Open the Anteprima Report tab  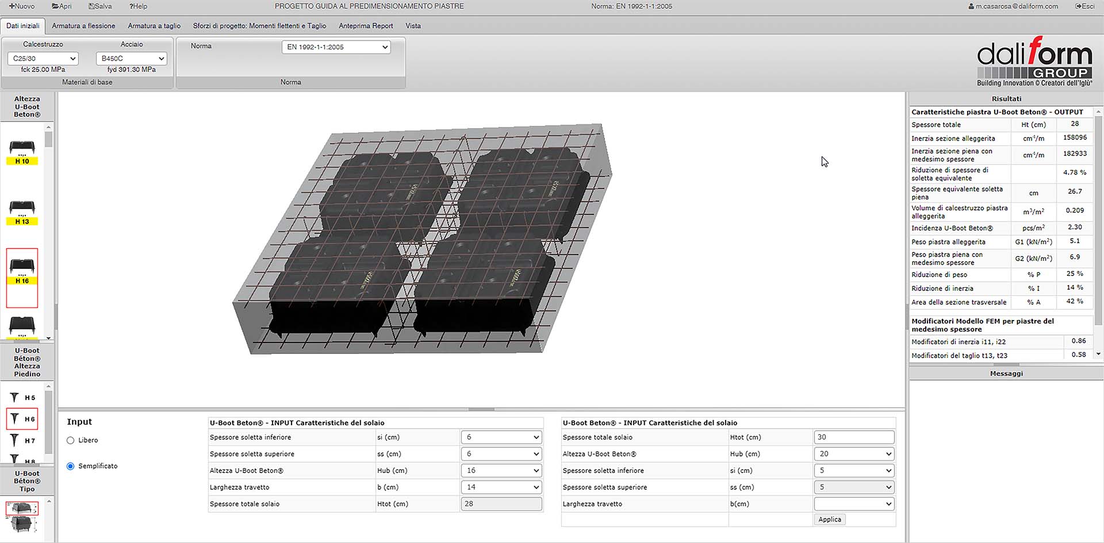click(x=366, y=26)
